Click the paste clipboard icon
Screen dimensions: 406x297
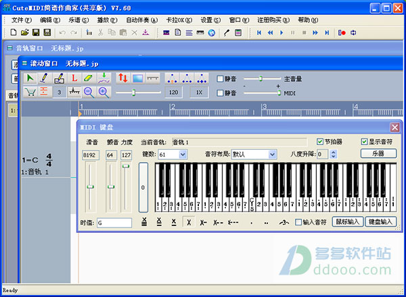point(123,32)
